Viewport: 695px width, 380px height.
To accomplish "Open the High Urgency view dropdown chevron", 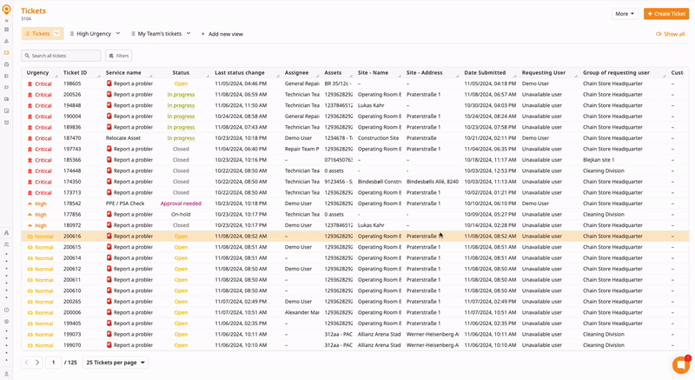I will point(118,33).
